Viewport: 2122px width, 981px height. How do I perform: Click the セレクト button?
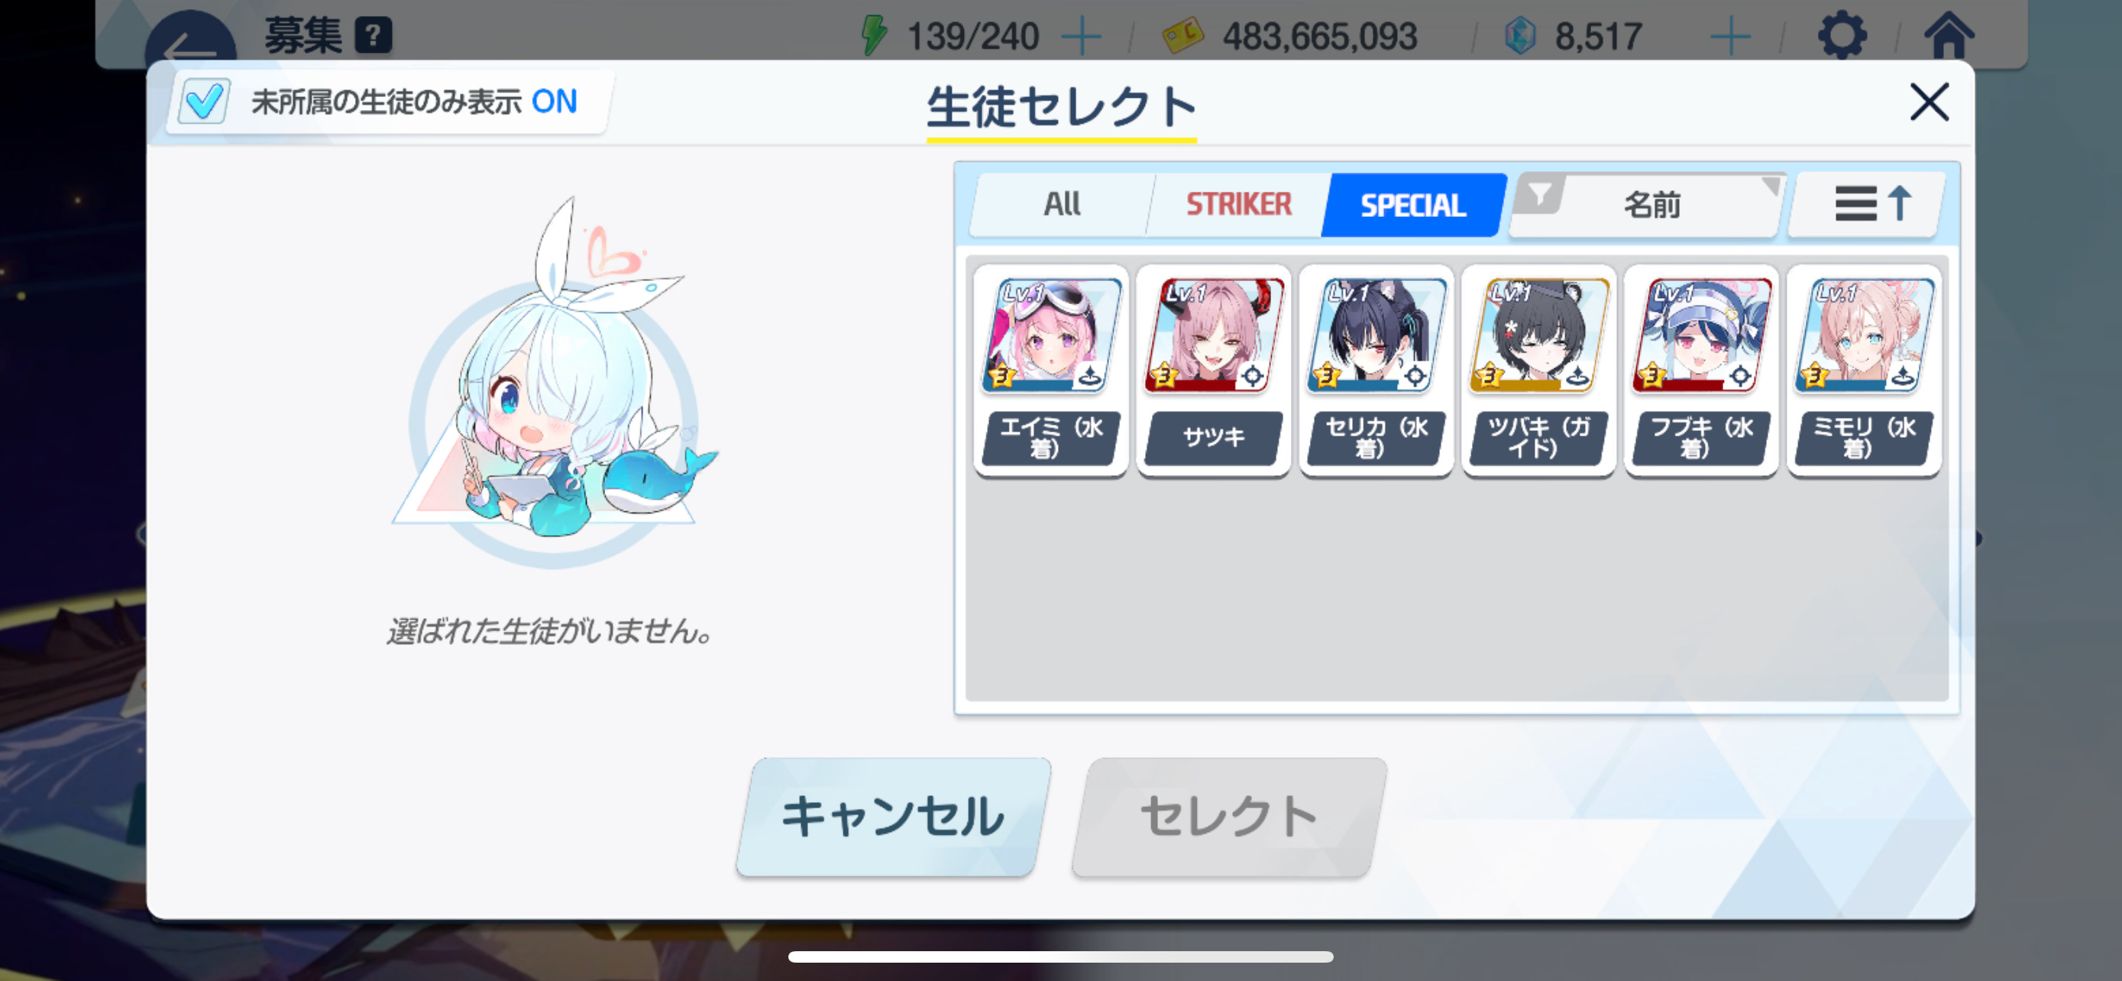click(x=1229, y=816)
